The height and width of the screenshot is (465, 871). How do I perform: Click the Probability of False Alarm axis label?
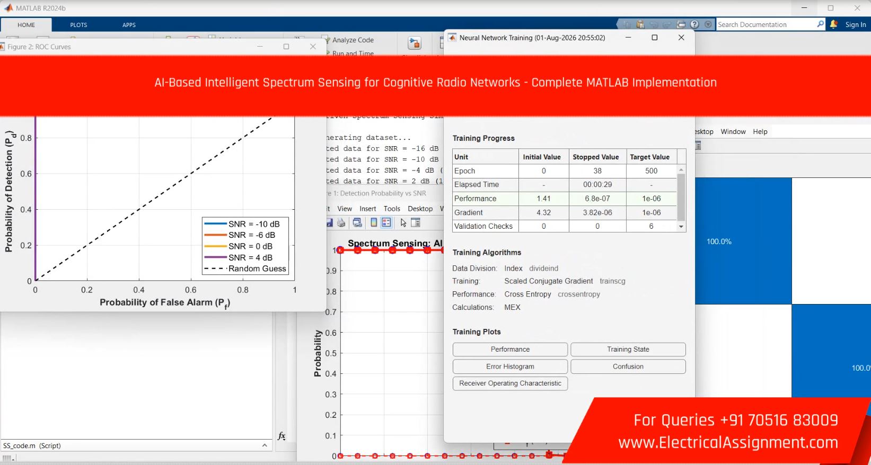(x=165, y=303)
